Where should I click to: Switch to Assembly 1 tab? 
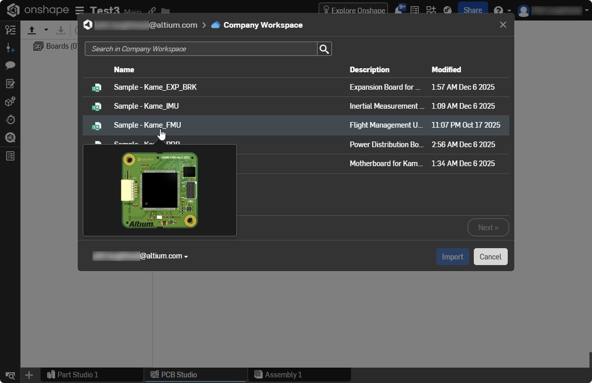[x=300, y=375]
